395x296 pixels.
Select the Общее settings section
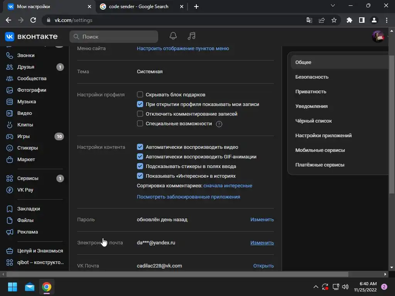point(339,62)
